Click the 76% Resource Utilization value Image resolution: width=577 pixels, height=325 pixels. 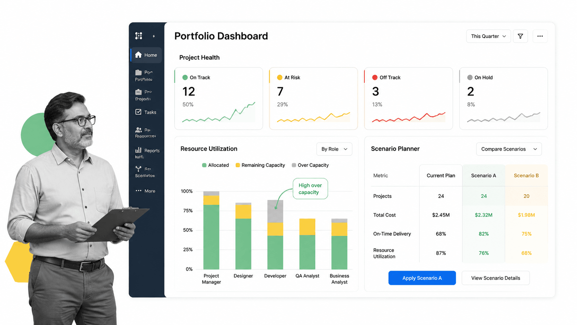[483, 253]
